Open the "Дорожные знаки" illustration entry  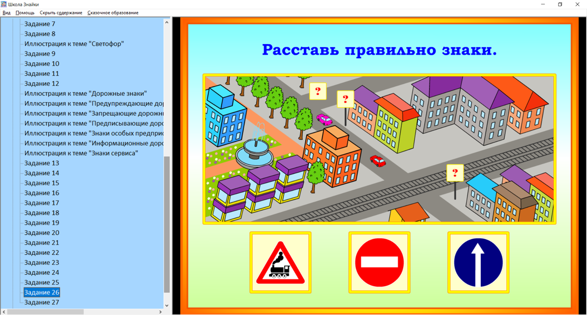tap(86, 93)
